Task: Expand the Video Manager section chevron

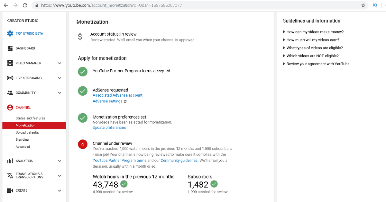Action: coord(60,63)
